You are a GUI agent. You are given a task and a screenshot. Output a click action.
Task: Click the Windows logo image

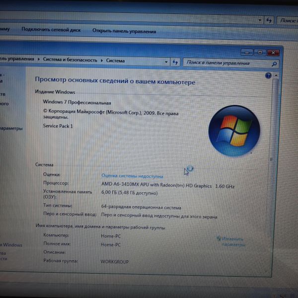pyautogui.click(x=234, y=131)
